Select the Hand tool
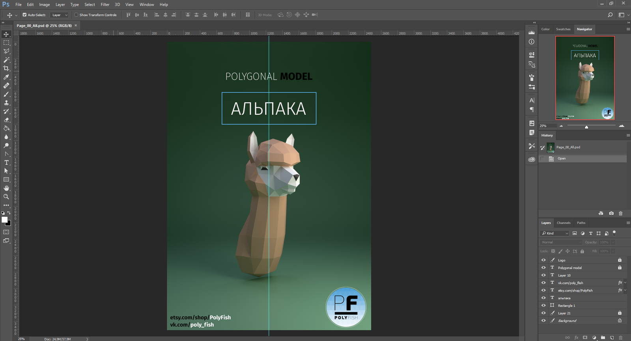 click(6, 188)
